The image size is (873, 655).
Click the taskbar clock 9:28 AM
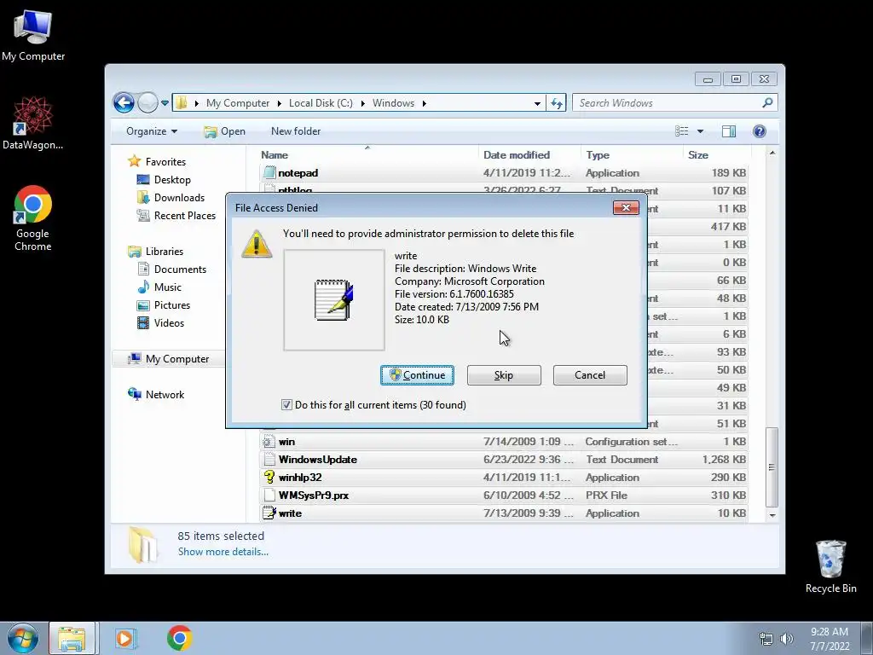pyautogui.click(x=830, y=632)
